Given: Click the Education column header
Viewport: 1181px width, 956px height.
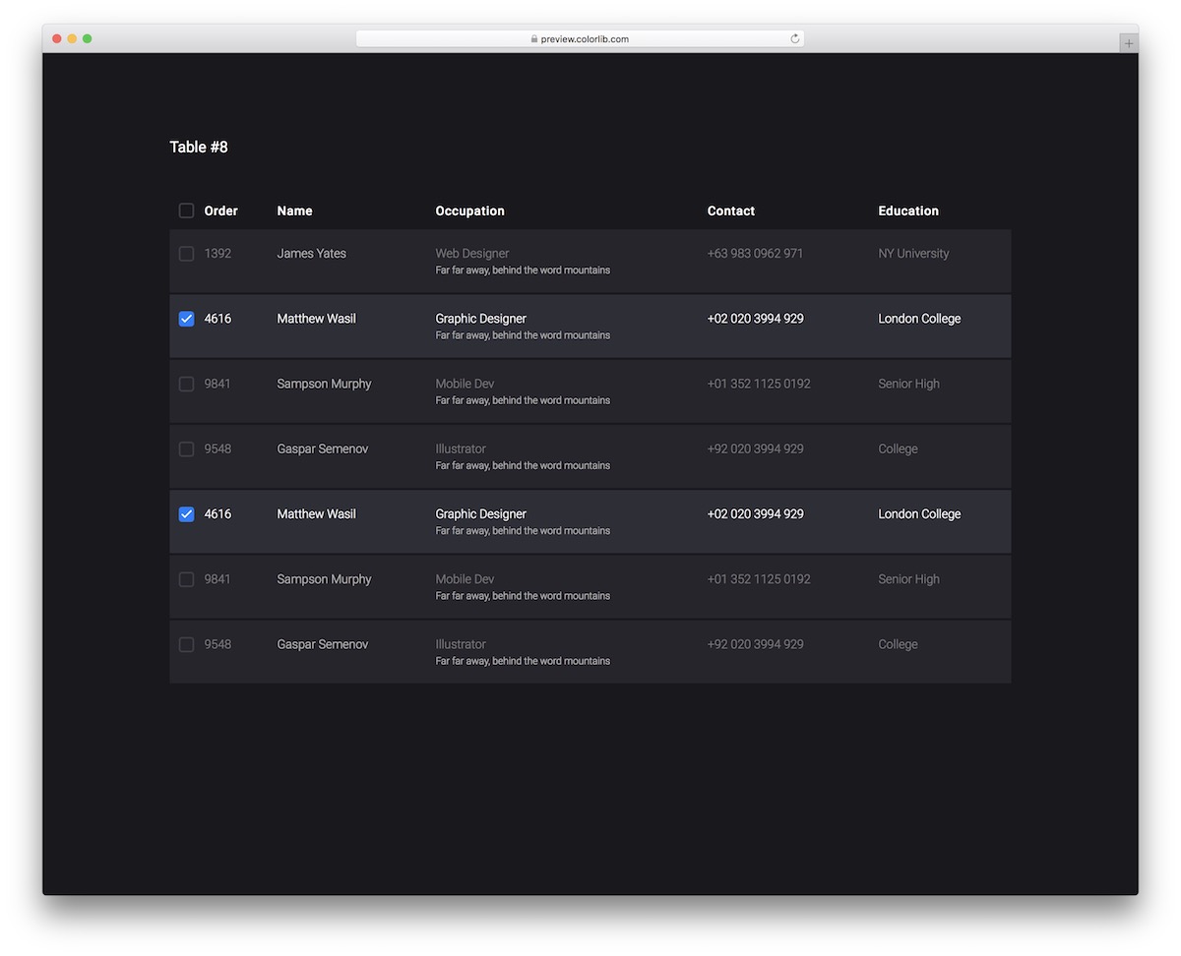Looking at the screenshot, I should click(x=908, y=209).
